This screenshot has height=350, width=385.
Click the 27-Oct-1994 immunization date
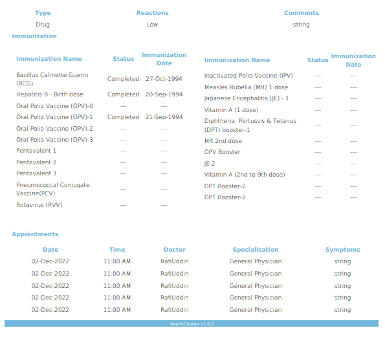164,79
